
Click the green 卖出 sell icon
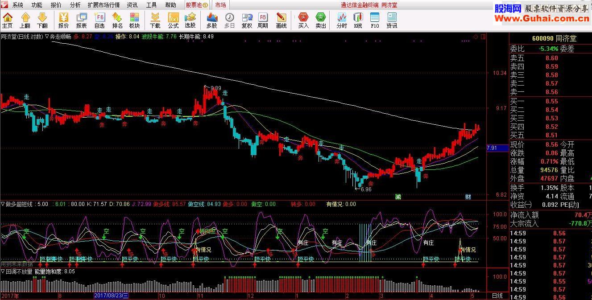321,21
